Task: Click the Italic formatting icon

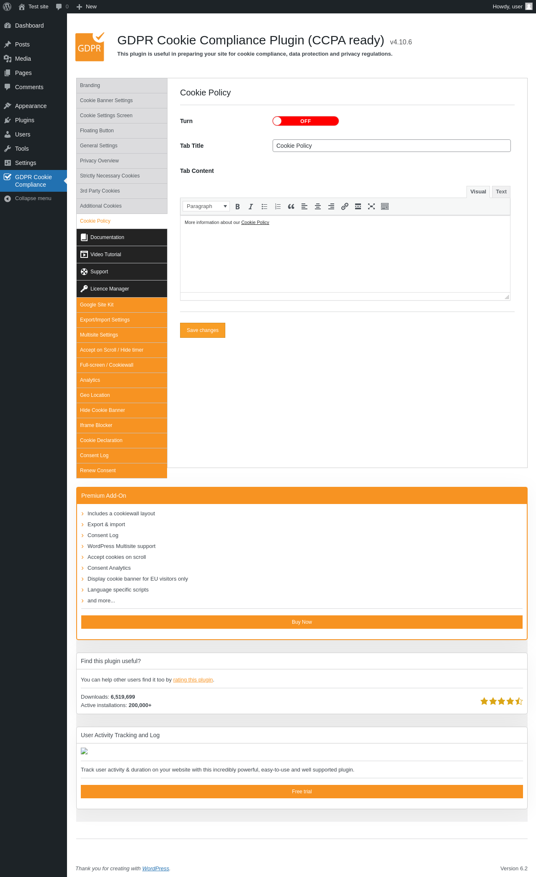Action: [251, 206]
